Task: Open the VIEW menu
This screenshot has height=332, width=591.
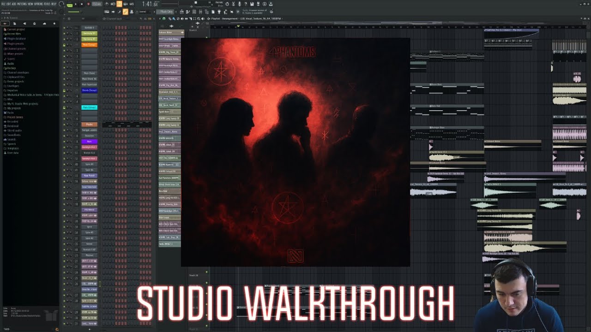Action: pos(30,4)
